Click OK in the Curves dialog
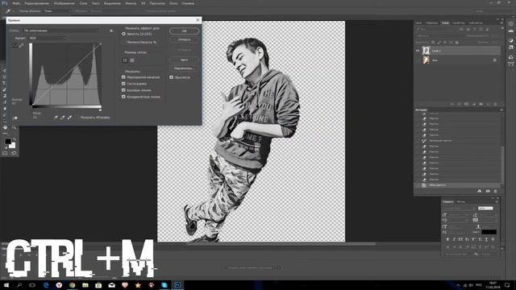The image size is (516, 290). point(185,31)
